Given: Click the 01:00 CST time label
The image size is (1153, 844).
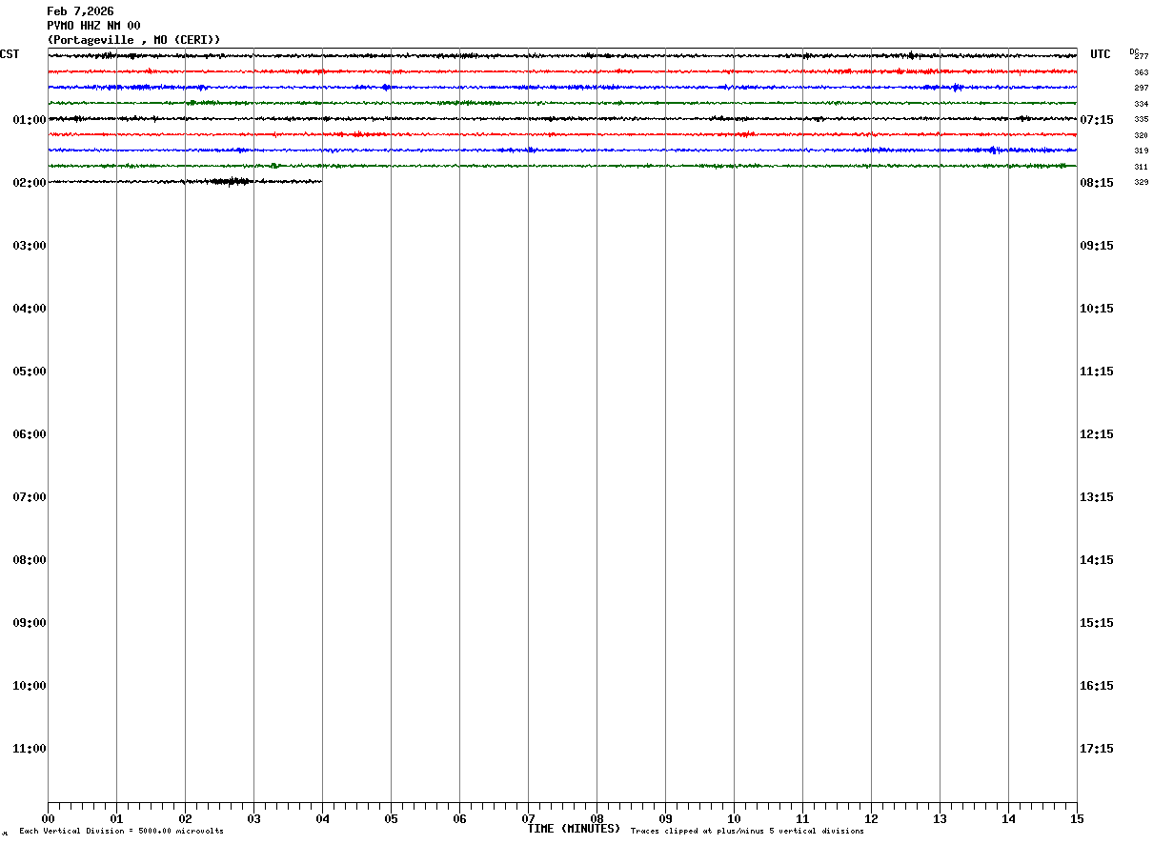Looking at the screenshot, I should [x=30, y=120].
